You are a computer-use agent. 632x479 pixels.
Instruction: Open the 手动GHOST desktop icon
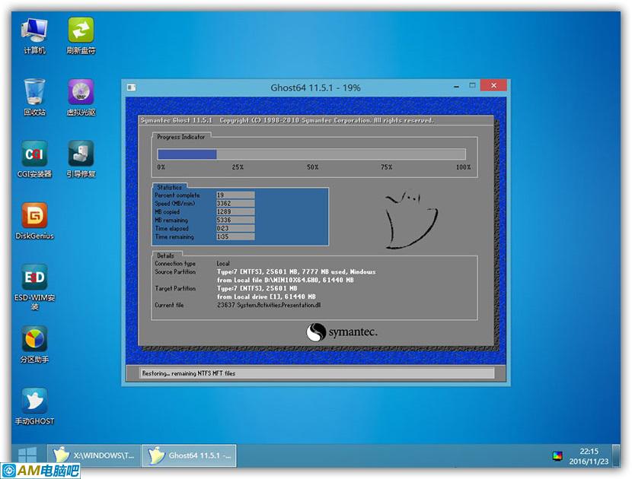pyautogui.click(x=34, y=407)
